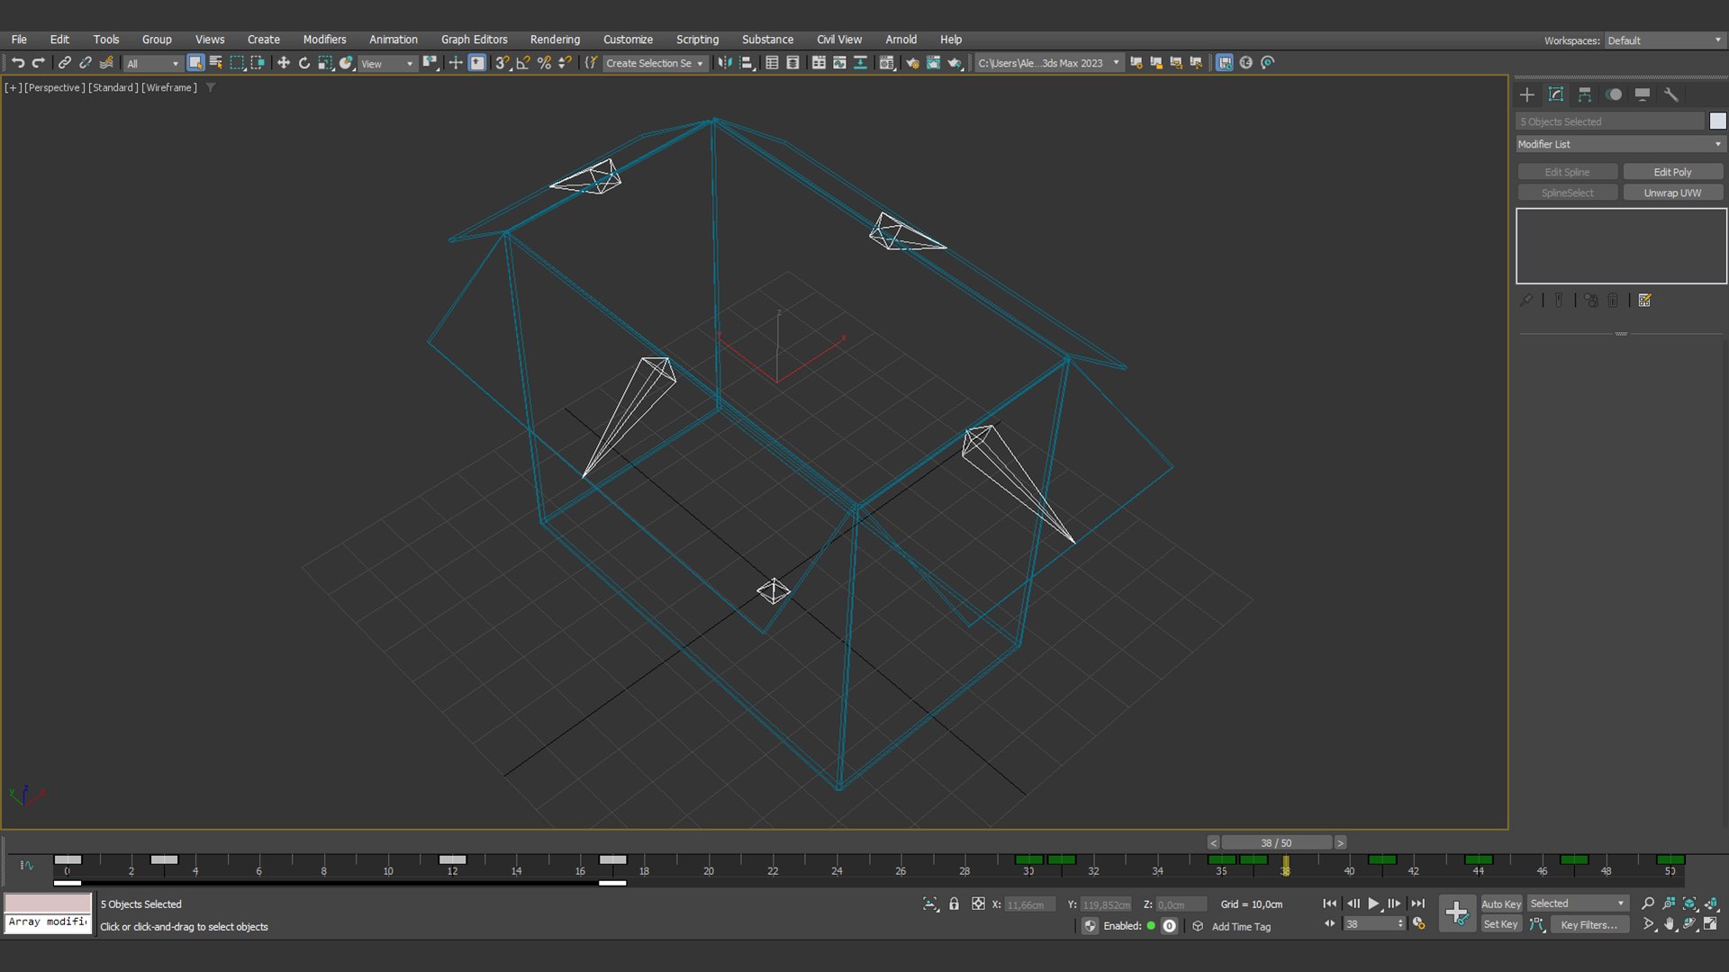
Task: Open the Workspaces Default dropdown
Action: [x=1664, y=40]
